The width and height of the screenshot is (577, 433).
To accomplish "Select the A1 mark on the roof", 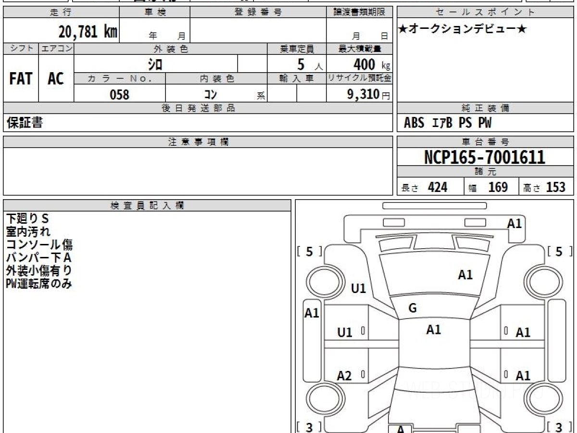I will (434, 330).
